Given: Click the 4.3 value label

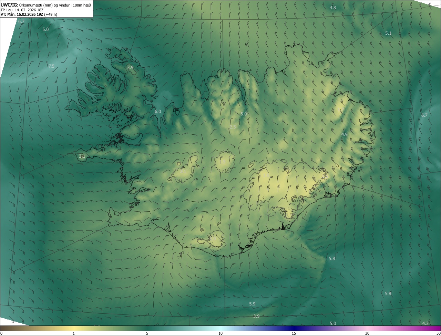Looking at the screenshot, I should pos(425,324).
